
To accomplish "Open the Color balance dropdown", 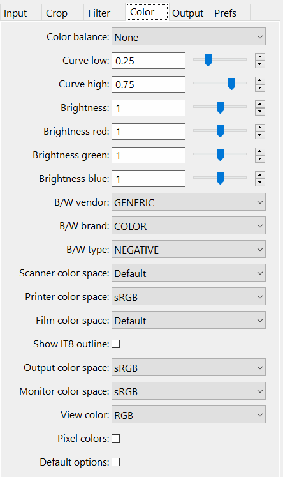I will click(x=189, y=37).
